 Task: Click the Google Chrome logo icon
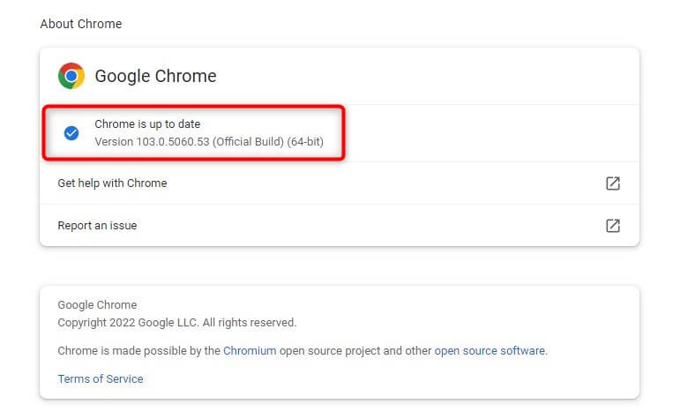click(x=71, y=76)
